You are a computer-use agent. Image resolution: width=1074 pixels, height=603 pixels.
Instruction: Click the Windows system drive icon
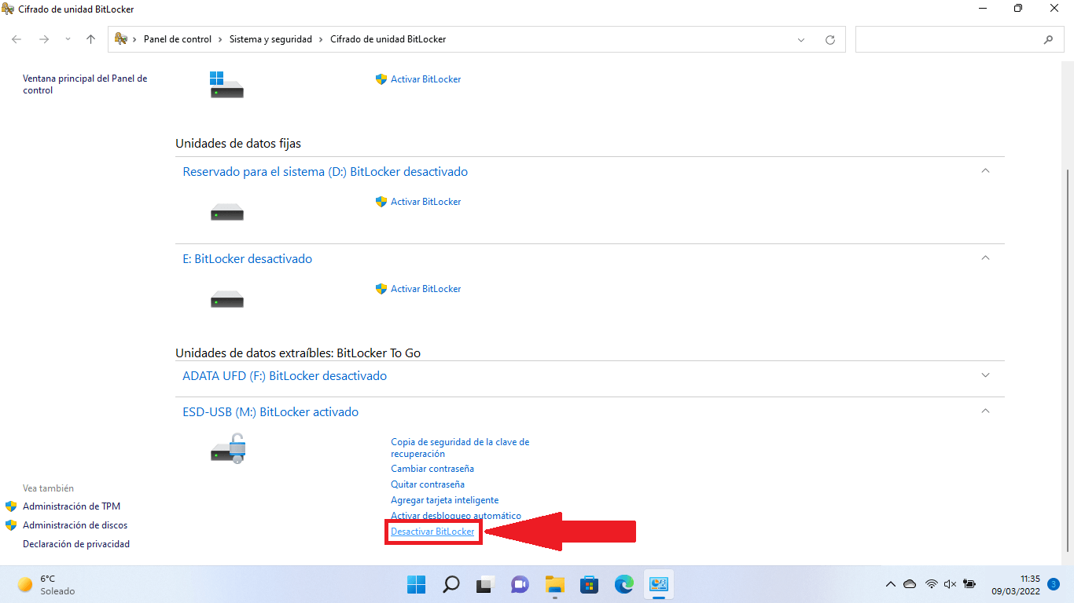point(226,84)
